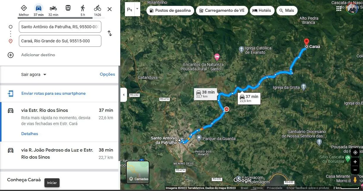This screenshot has height=191, width=363.
Task: Select the public transit mode icon
Action: (68, 8)
